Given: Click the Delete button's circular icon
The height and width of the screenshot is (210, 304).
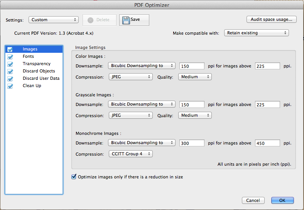Looking at the screenshot, I should 91,20.
